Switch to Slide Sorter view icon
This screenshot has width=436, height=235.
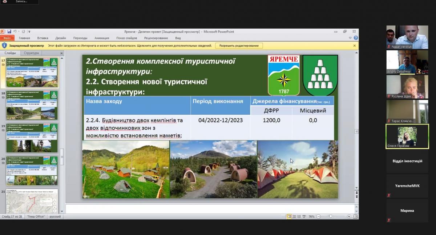[295, 217]
